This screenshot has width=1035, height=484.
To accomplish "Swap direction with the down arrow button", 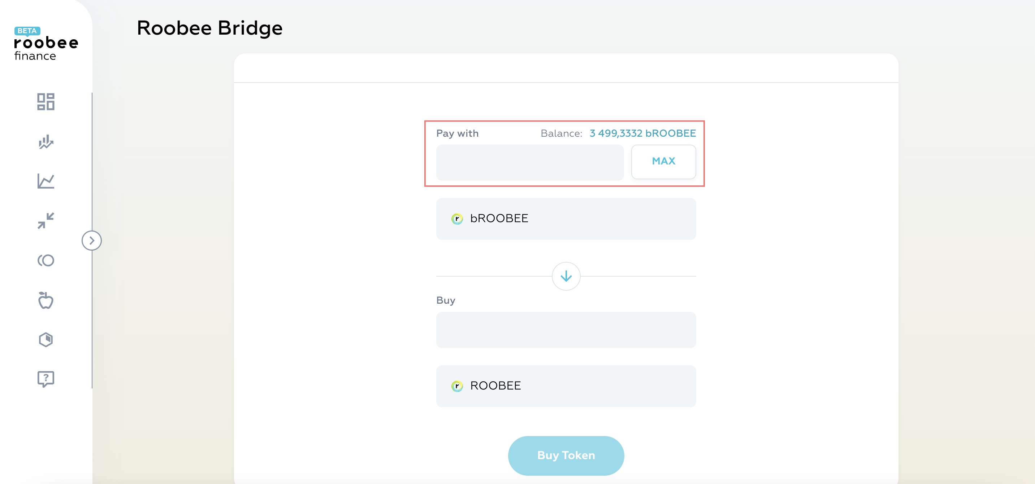I will [566, 276].
